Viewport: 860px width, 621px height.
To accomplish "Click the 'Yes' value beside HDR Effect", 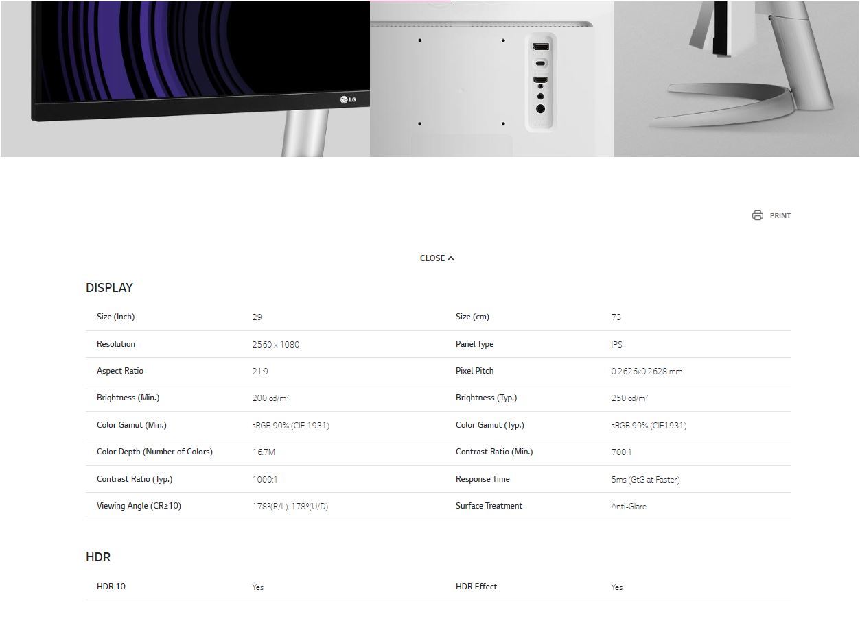I will [x=617, y=587].
